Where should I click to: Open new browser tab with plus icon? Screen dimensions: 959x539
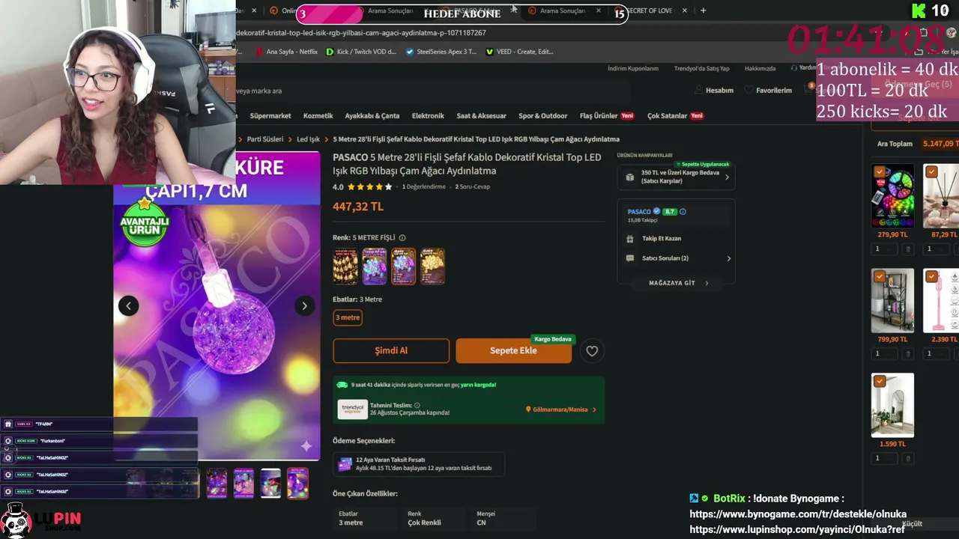click(703, 10)
